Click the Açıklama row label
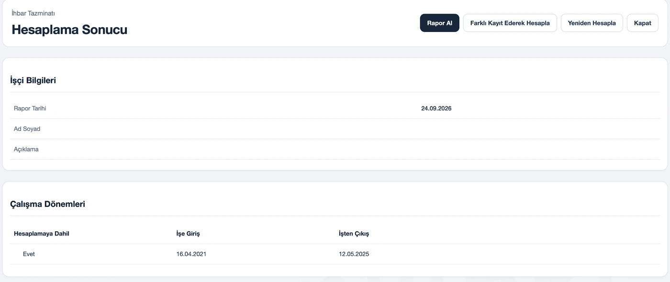Viewport: 670px width, 282px height. click(26, 150)
